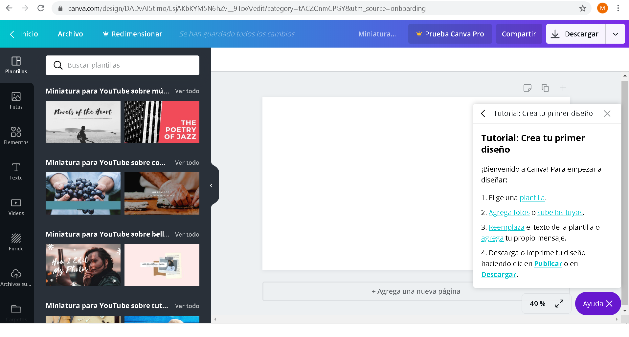Image resolution: width=629 pixels, height=337 pixels.
Task: Open the Archivo menu
Action: click(70, 34)
